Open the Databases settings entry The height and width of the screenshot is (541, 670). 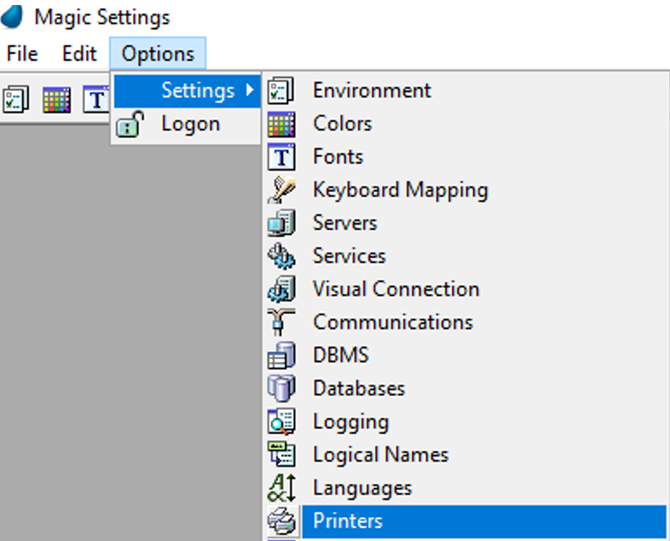tap(358, 388)
